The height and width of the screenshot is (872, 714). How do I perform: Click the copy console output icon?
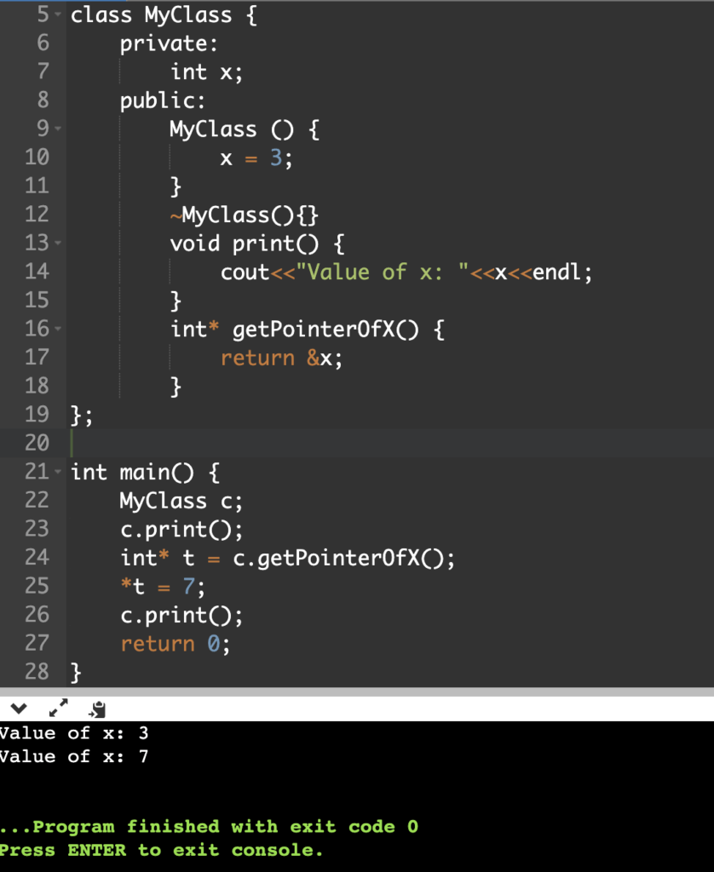(97, 709)
